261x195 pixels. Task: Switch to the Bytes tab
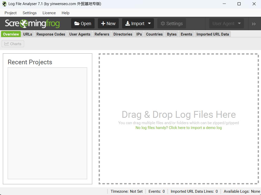(x=172, y=34)
